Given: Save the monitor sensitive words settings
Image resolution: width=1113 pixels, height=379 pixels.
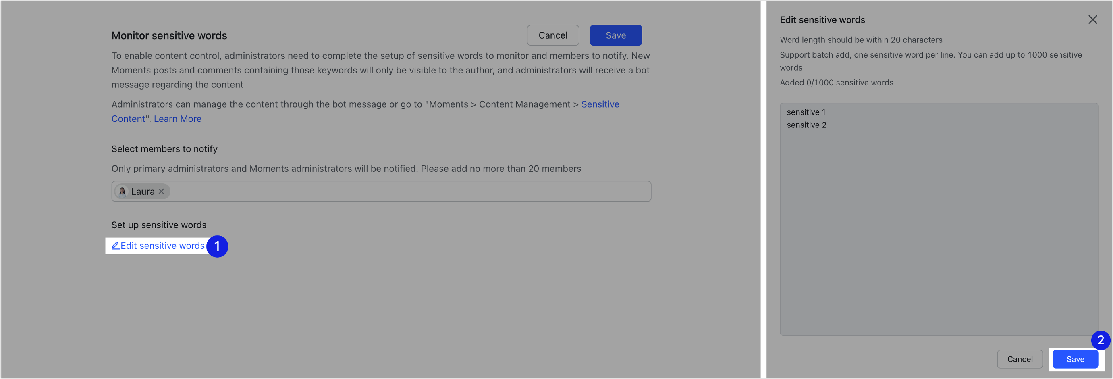Looking at the screenshot, I should click(x=616, y=35).
